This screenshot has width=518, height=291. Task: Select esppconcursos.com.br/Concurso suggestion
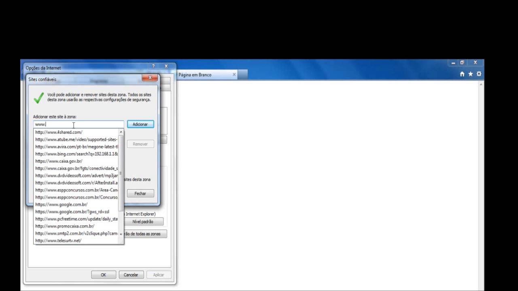click(76, 197)
